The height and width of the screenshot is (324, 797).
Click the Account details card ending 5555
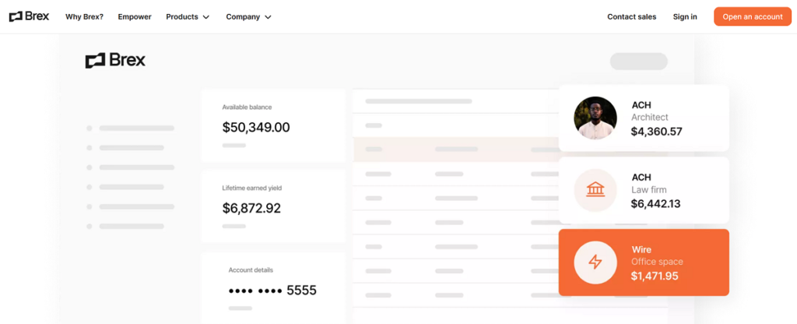click(272, 287)
